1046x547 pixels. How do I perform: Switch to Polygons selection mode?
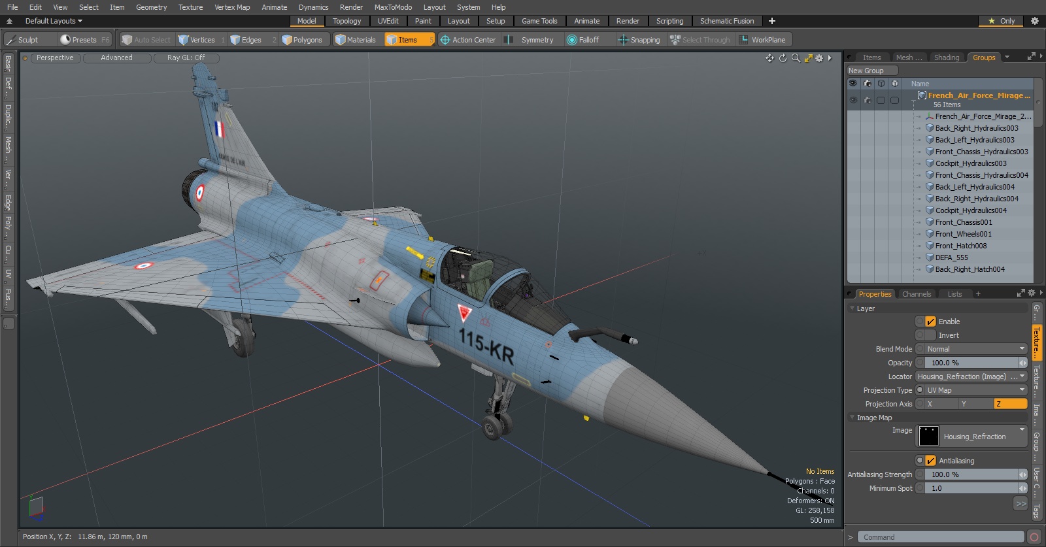pyautogui.click(x=305, y=40)
